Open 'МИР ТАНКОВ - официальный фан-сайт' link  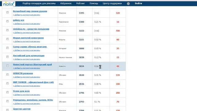(x=34, y=82)
